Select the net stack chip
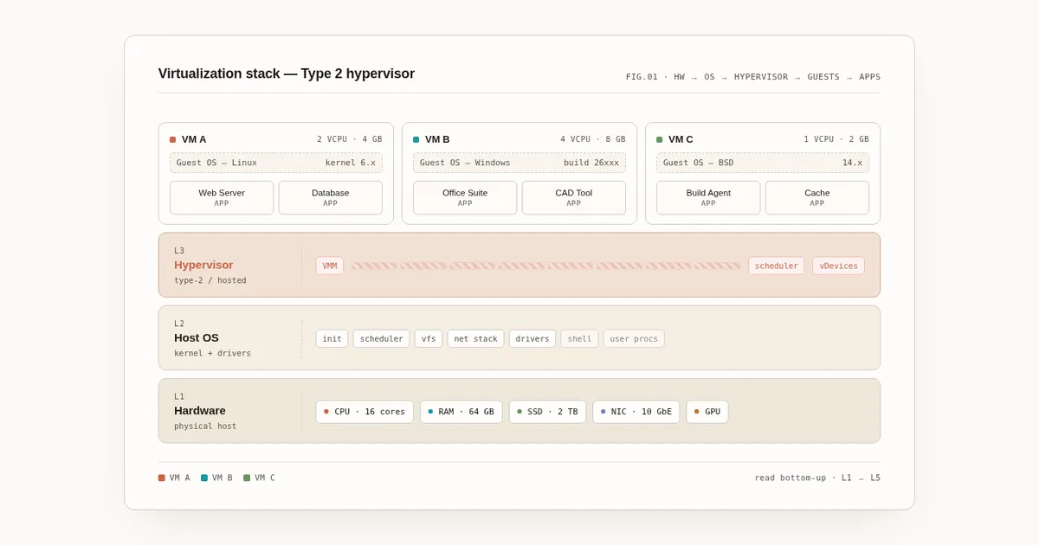Image resolution: width=1039 pixels, height=545 pixels. [475, 338]
